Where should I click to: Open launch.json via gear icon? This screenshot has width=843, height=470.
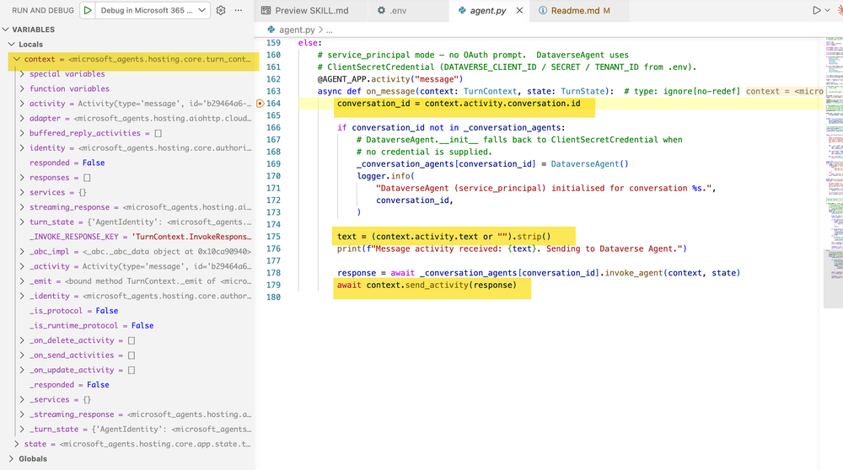pos(220,10)
